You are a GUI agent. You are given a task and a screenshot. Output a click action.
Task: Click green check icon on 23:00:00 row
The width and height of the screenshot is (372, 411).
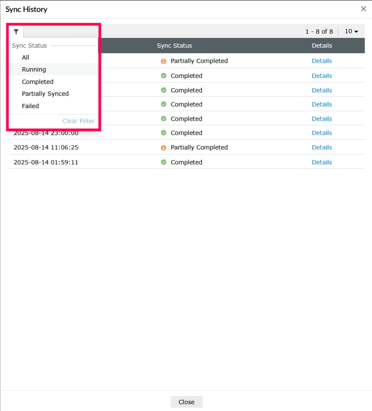point(163,133)
